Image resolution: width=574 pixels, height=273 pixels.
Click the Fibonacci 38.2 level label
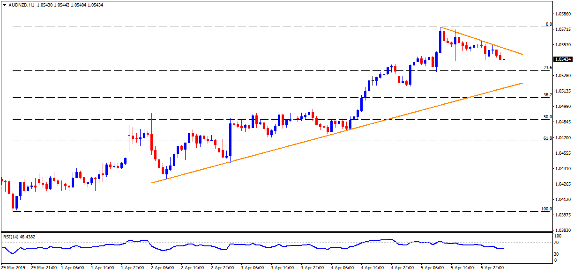tap(546, 94)
